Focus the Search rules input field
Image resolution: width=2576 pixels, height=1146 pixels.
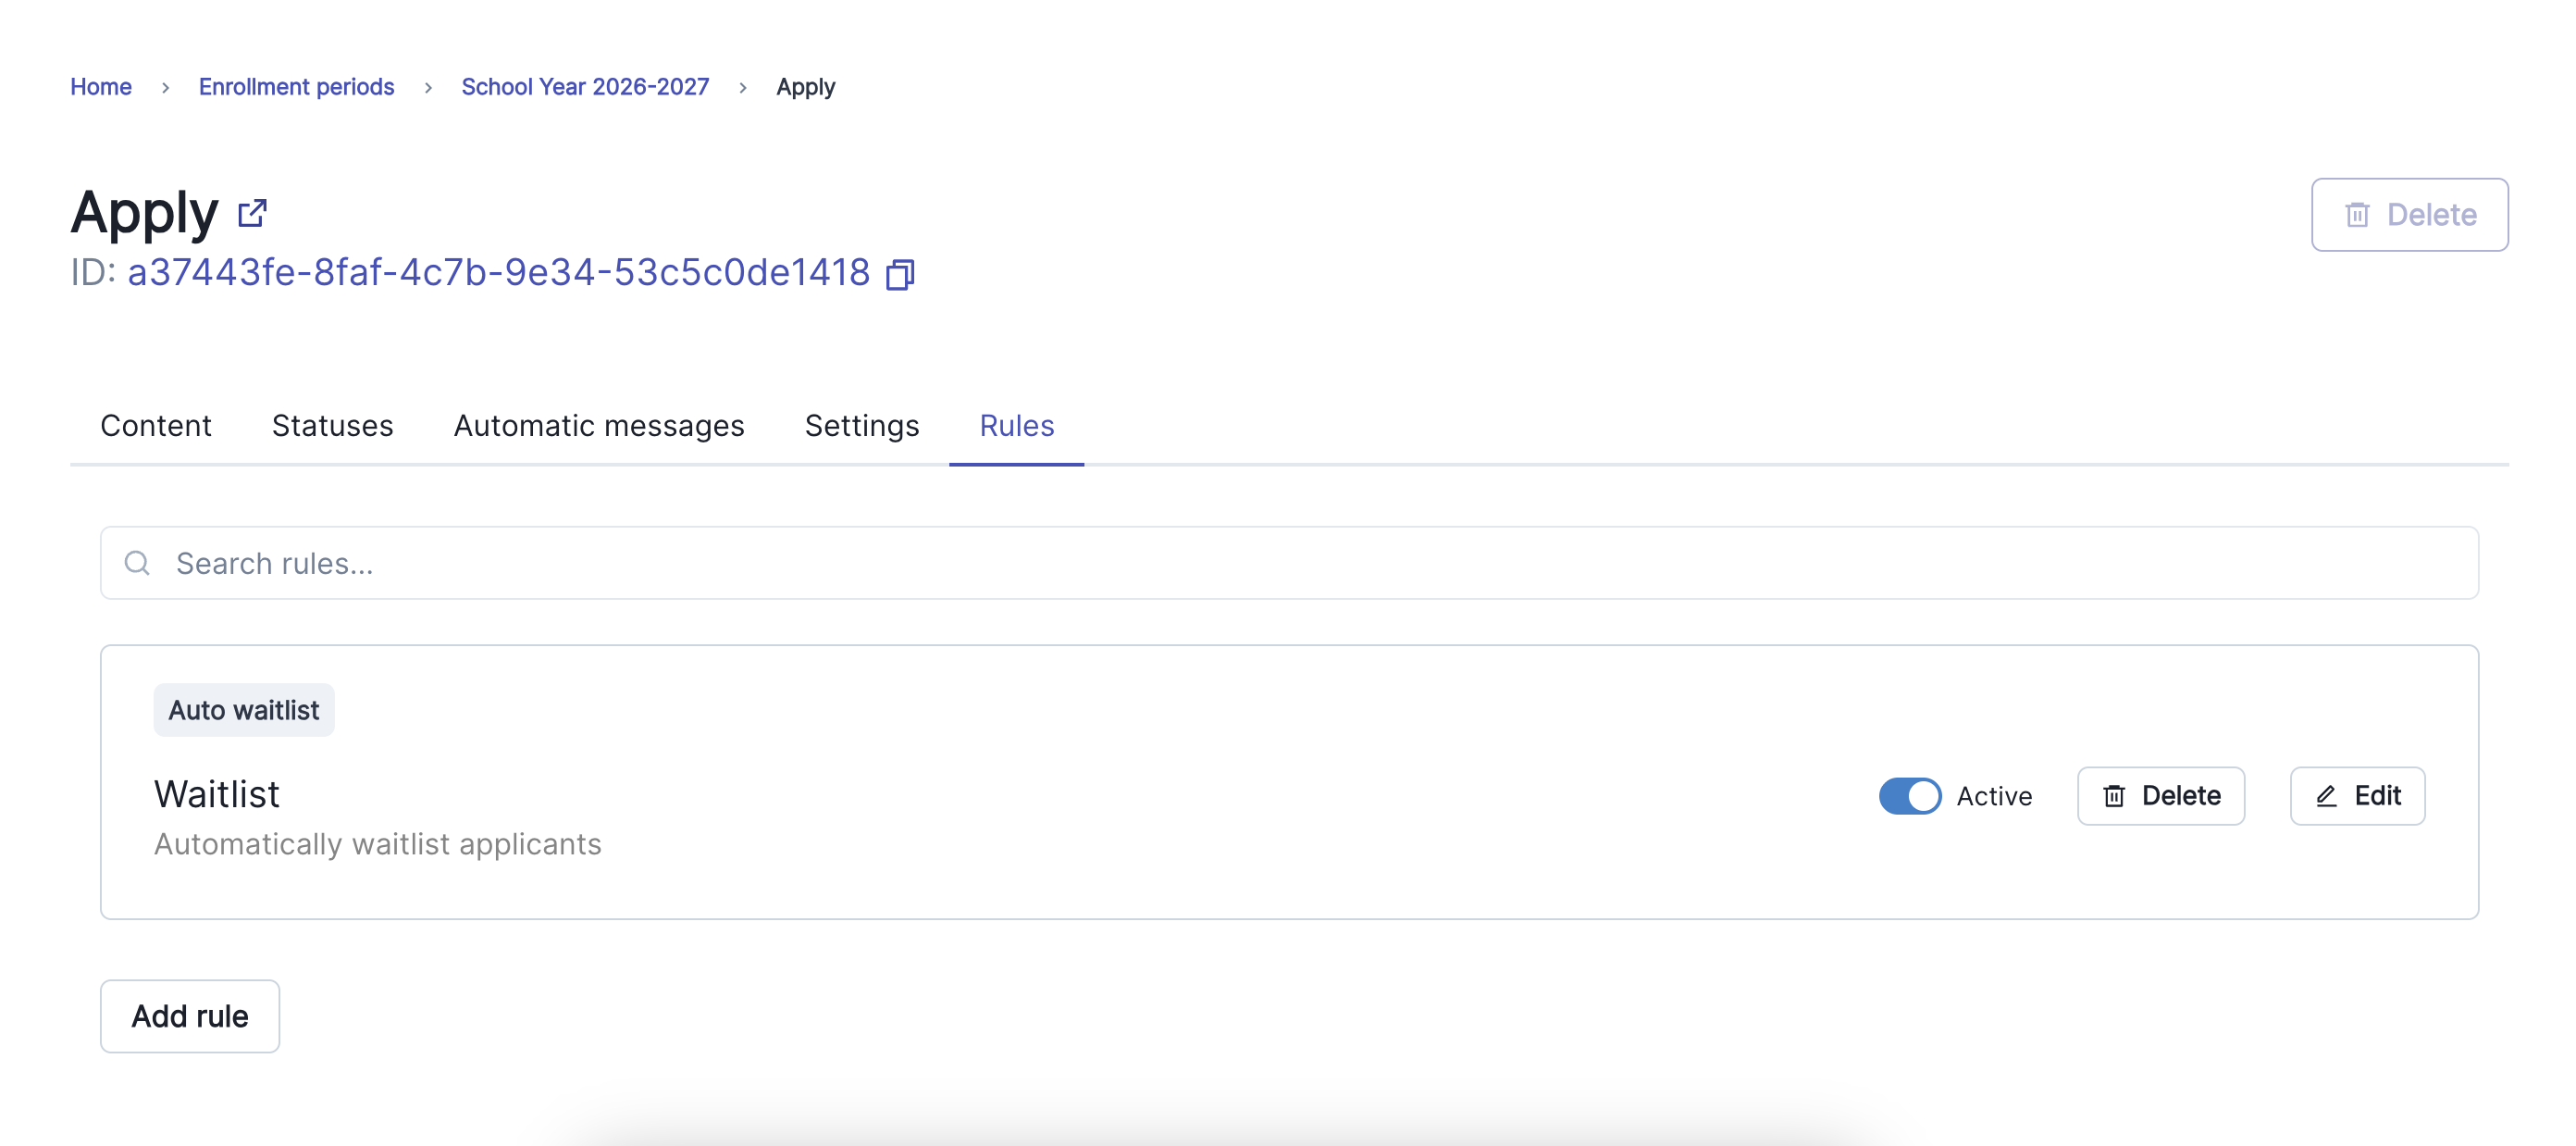tap(1289, 563)
